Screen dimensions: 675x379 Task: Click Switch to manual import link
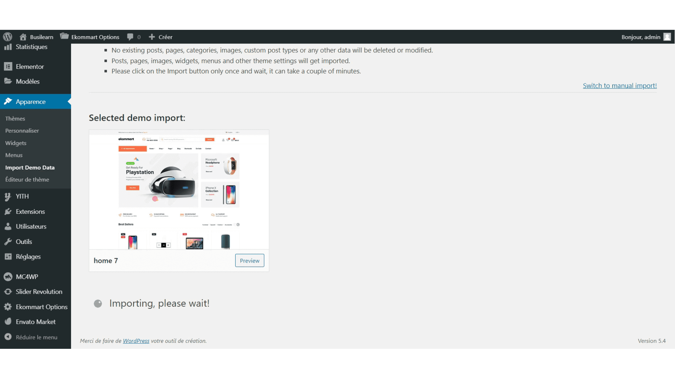[619, 85]
